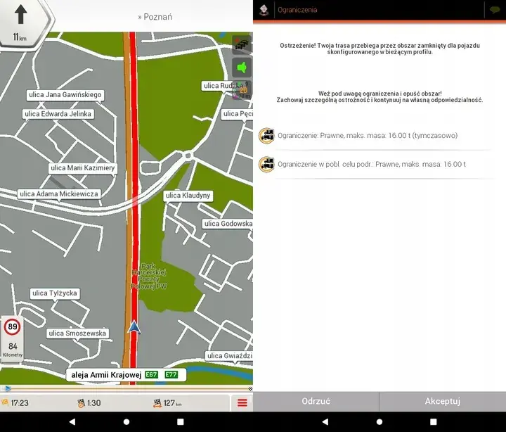Tap the 89 speed limit sign
The image size is (506, 432).
click(13, 327)
